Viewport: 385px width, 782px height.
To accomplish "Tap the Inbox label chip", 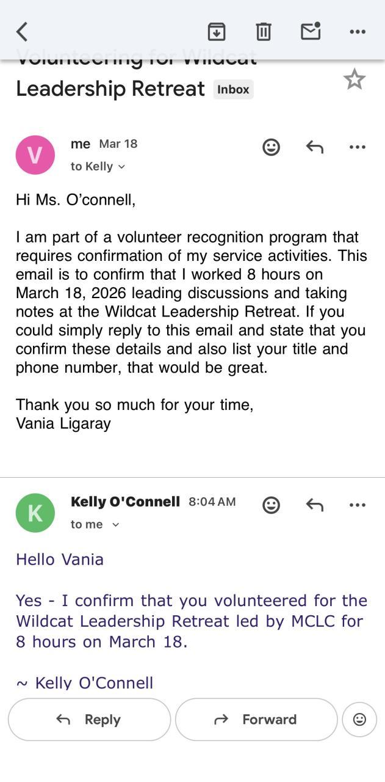I will 233,89.
